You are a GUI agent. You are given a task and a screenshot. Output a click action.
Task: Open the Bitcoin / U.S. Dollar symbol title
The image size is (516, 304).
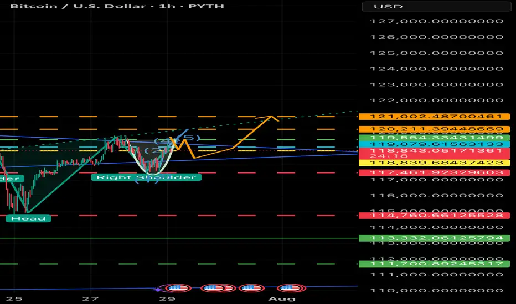(117, 6)
